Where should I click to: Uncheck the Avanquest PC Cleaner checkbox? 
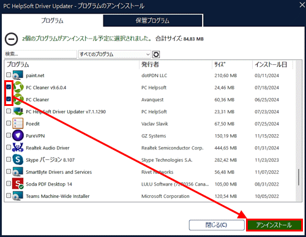tap(9, 99)
